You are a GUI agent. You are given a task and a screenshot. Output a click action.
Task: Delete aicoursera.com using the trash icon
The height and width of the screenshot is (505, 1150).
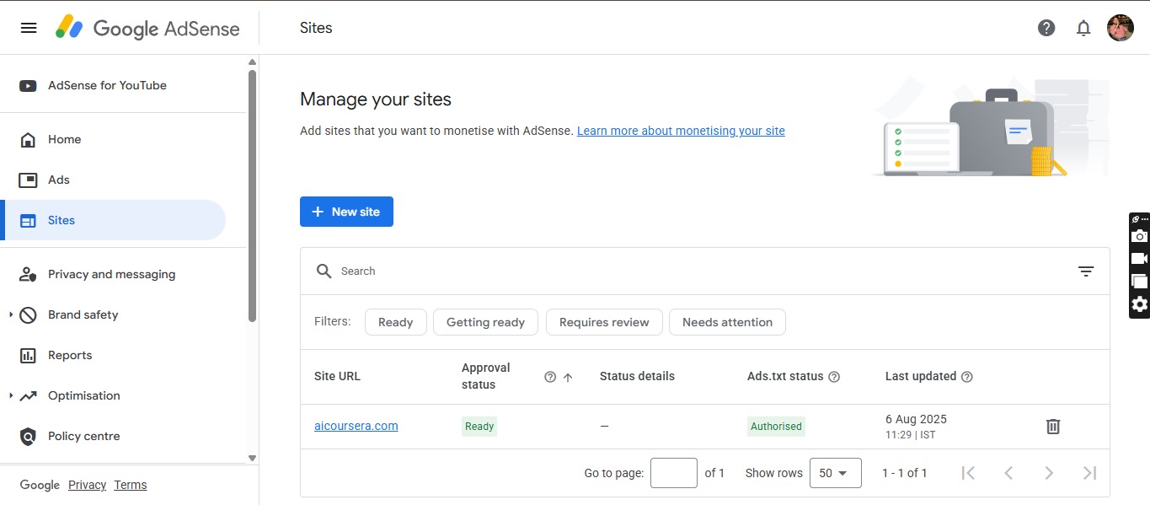(1052, 427)
